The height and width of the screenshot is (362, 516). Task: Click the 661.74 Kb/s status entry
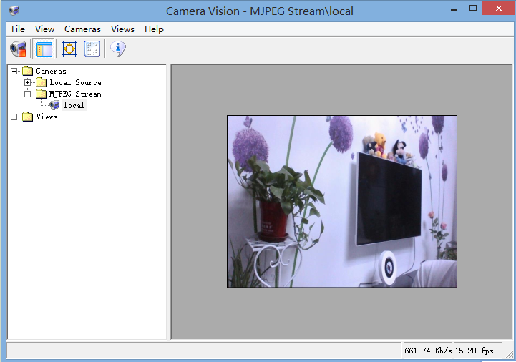point(428,351)
